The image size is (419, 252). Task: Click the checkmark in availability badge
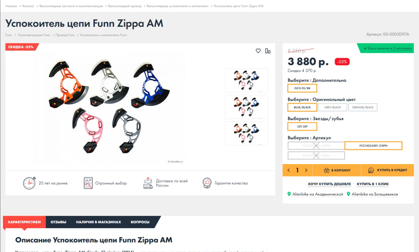click(x=365, y=48)
